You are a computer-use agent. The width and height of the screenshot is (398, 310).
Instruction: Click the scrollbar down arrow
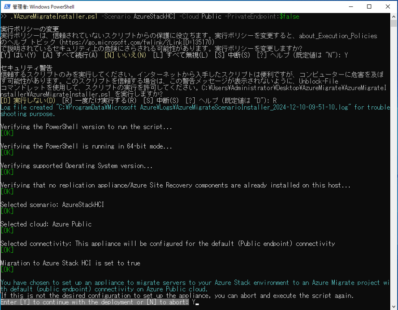[394, 306]
